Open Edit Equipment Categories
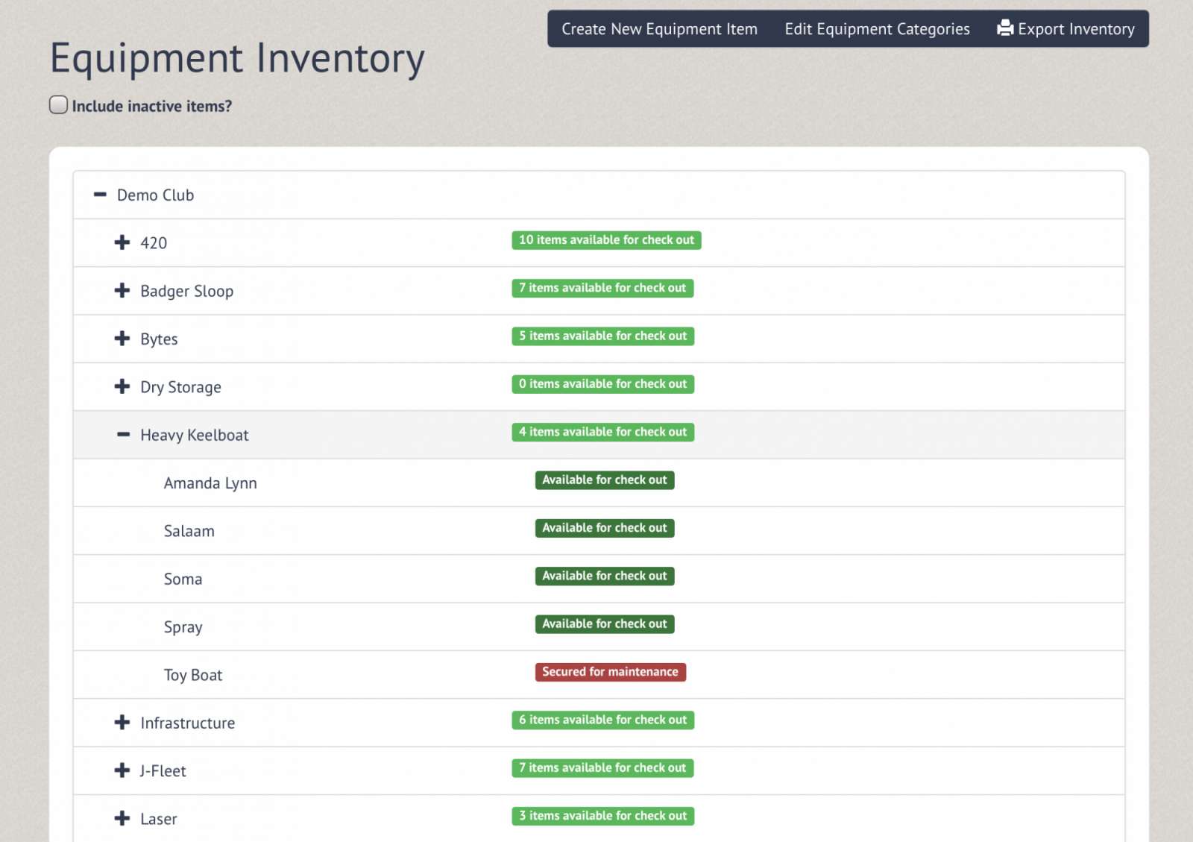Image resolution: width=1193 pixels, height=842 pixels. click(877, 29)
